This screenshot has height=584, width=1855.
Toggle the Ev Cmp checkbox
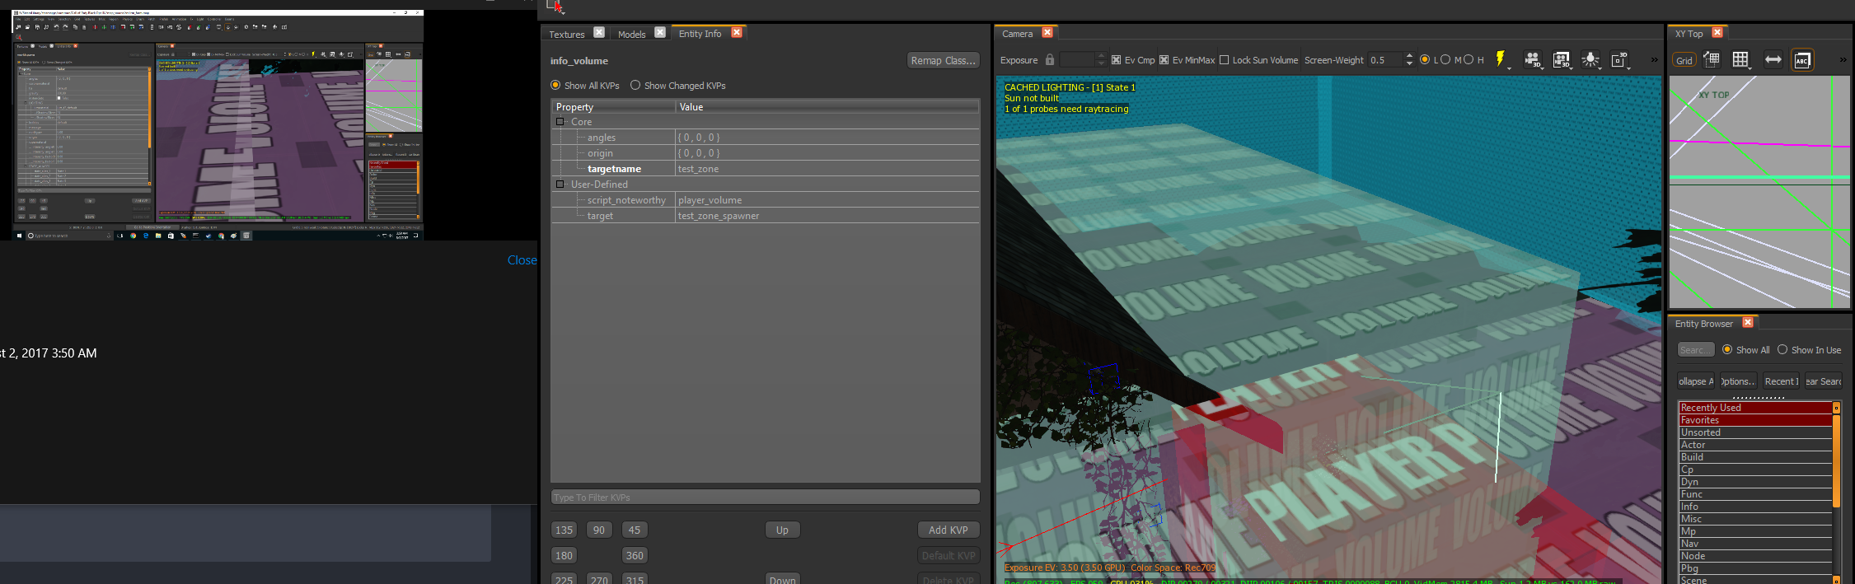1116,60
